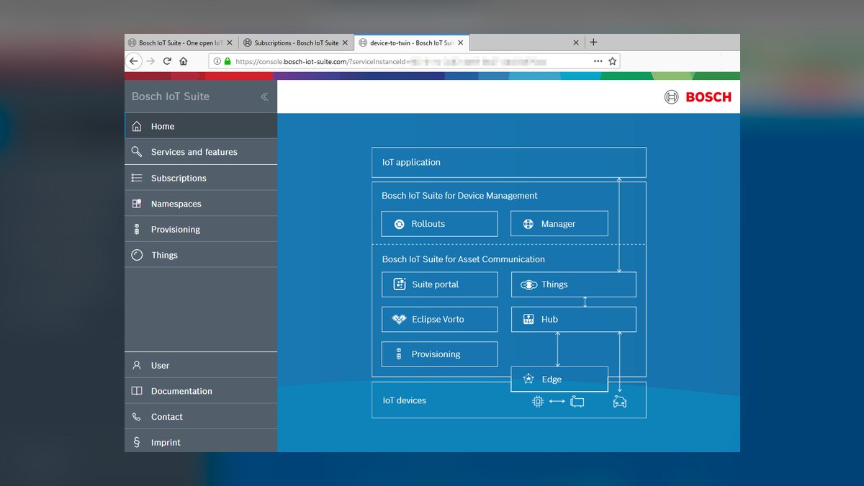Click the Suite portal tile icon

click(x=400, y=284)
